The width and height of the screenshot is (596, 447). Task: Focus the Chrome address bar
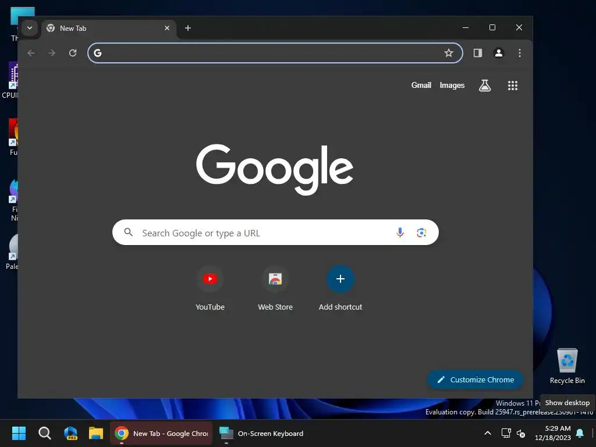[275, 53]
